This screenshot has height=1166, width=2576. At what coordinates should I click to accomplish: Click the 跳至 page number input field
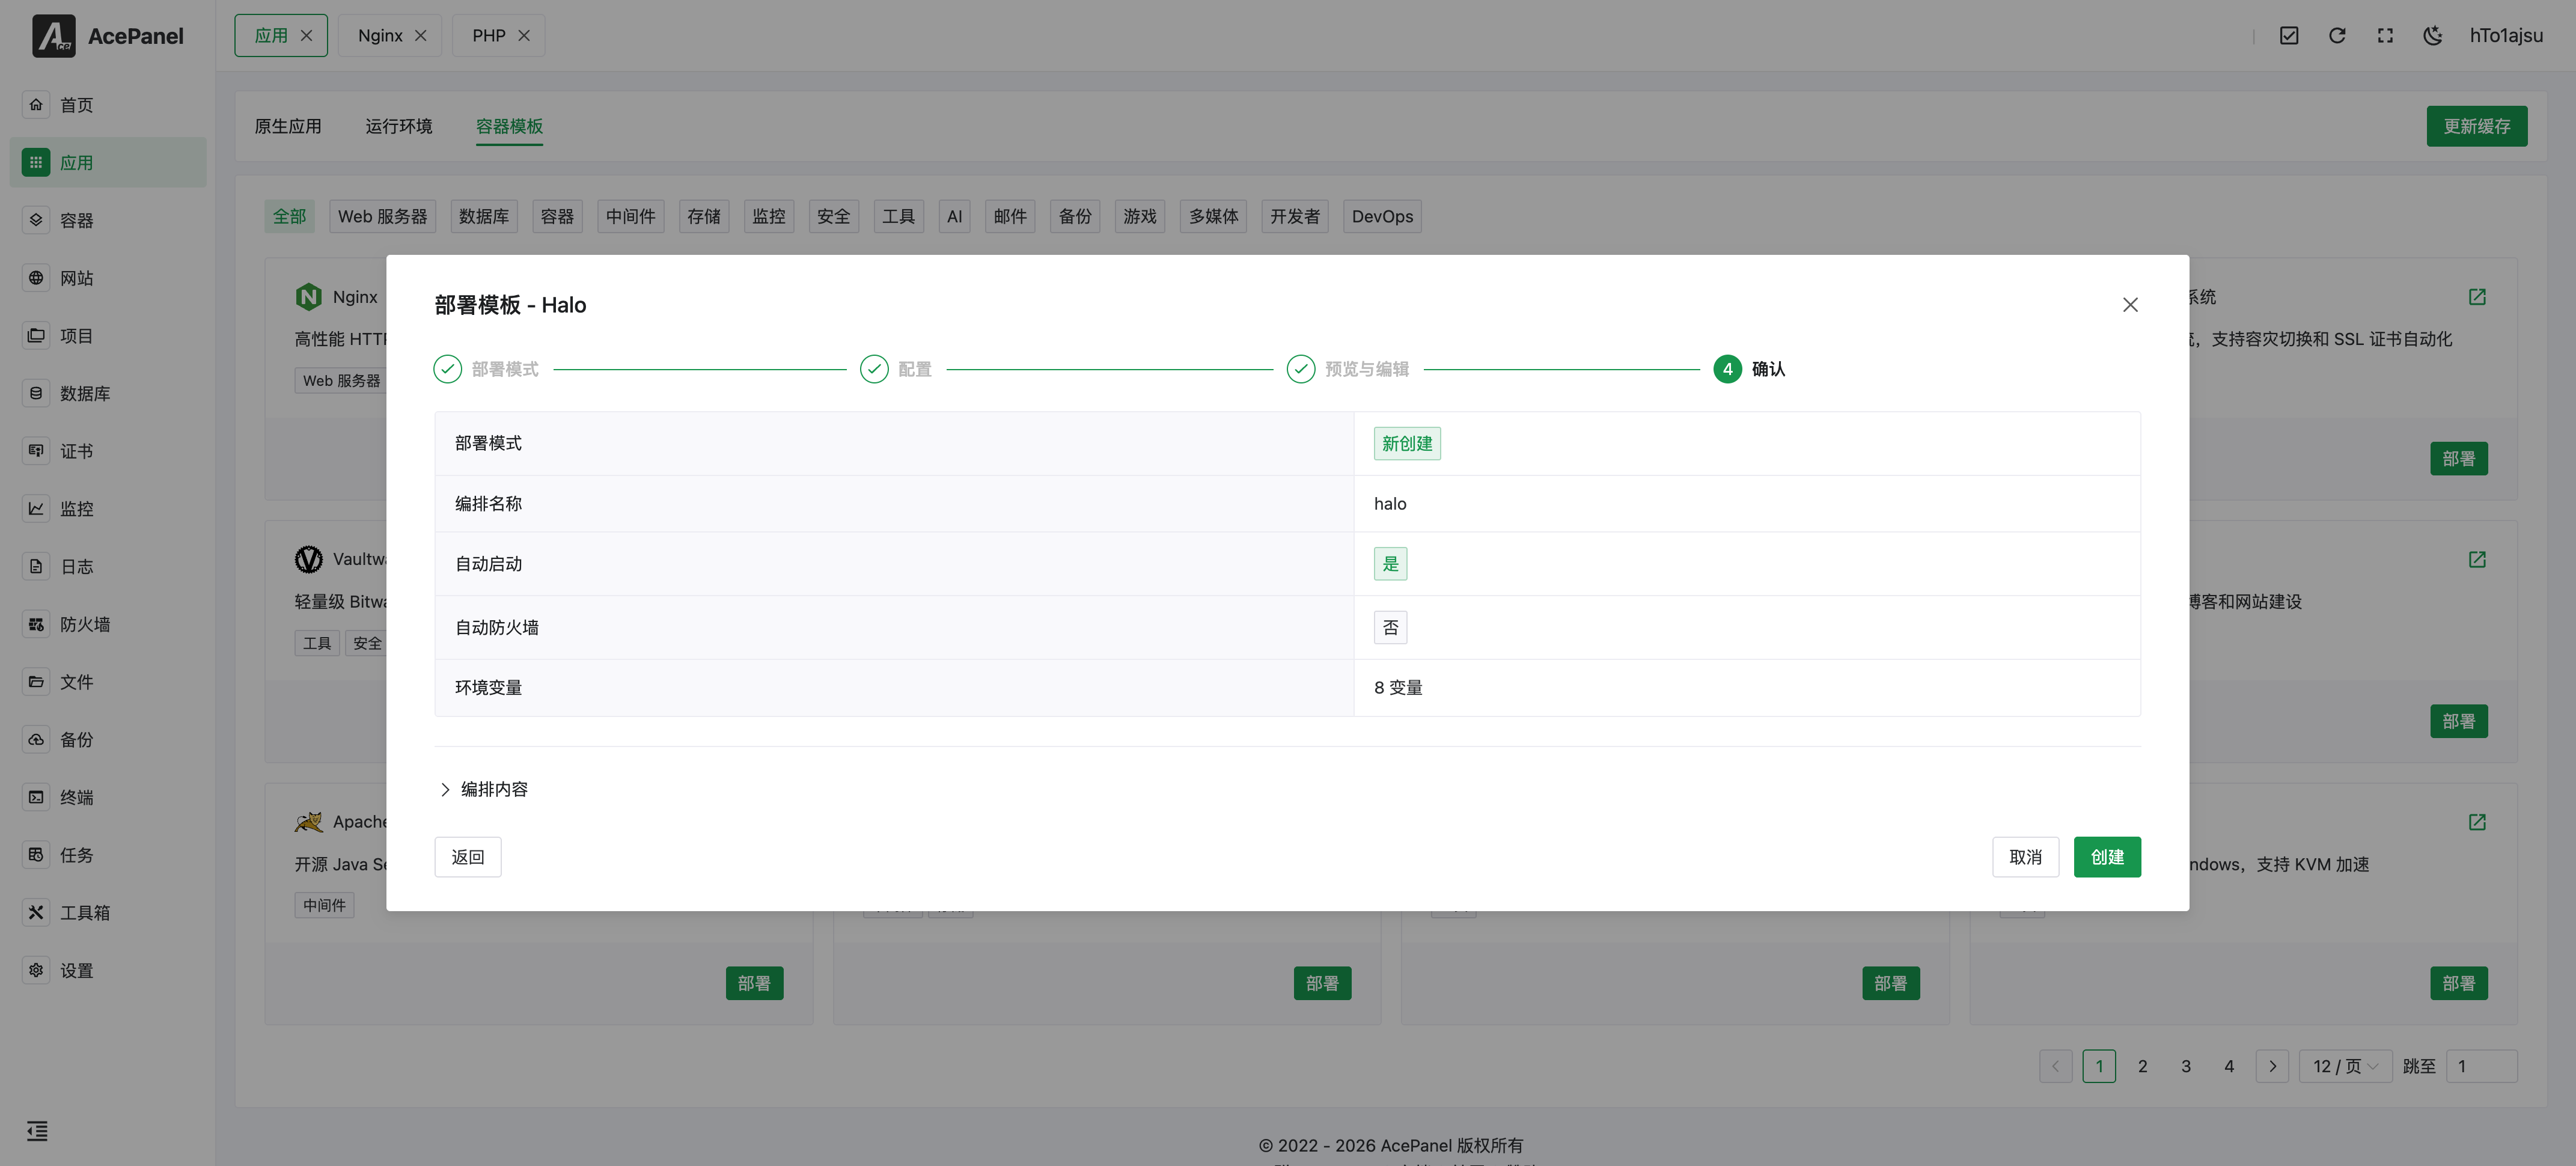[x=2481, y=1066]
